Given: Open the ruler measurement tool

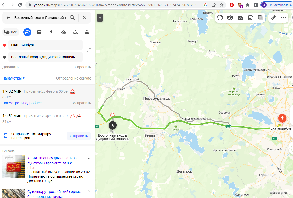Looking at the screenshot, I should click(x=273, y=18).
